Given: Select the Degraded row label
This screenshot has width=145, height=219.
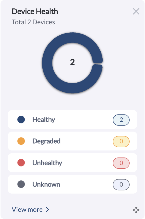Looking at the screenshot, I should click(x=46, y=141).
